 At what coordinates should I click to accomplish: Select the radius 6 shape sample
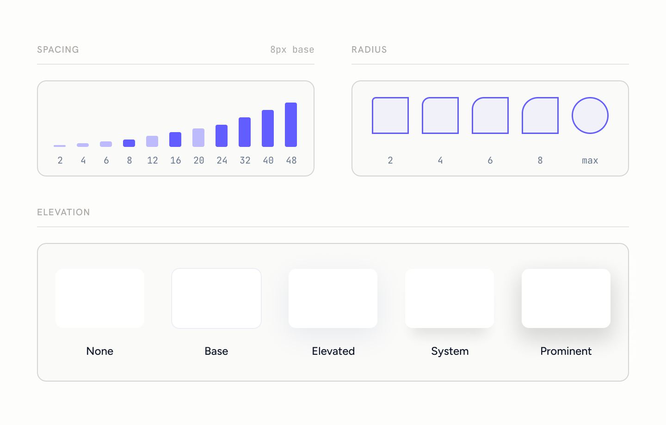tap(490, 115)
